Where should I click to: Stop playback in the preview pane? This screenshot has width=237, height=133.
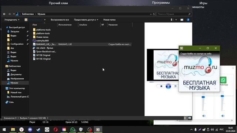pos(161,86)
